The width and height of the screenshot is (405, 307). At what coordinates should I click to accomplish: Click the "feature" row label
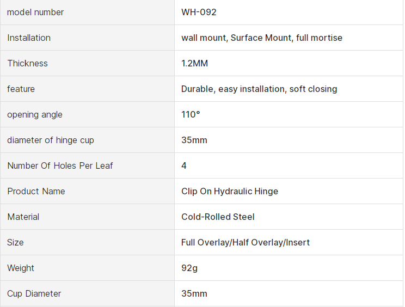click(21, 89)
